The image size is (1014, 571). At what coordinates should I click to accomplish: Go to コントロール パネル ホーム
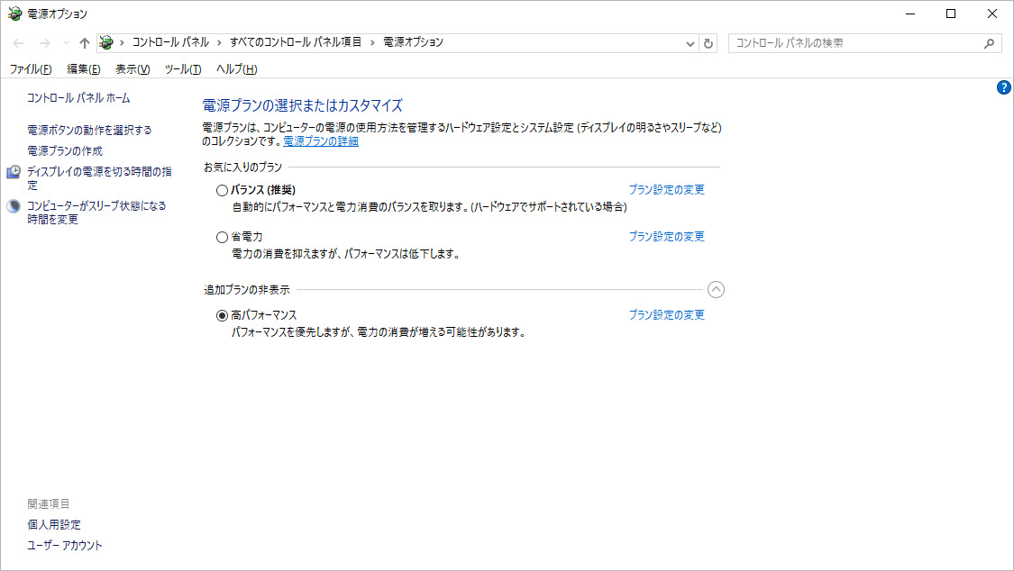coord(78,98)
